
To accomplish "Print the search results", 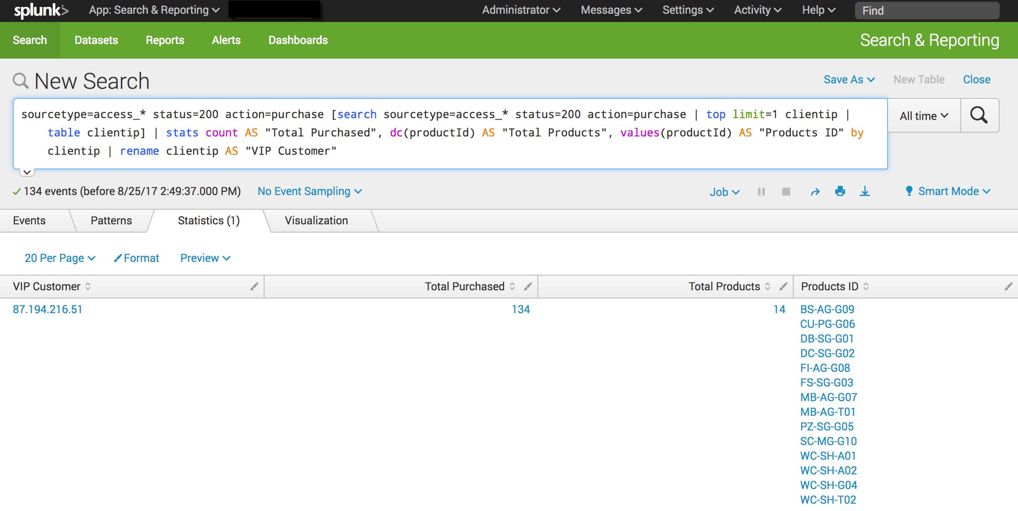I will [840, 191].
